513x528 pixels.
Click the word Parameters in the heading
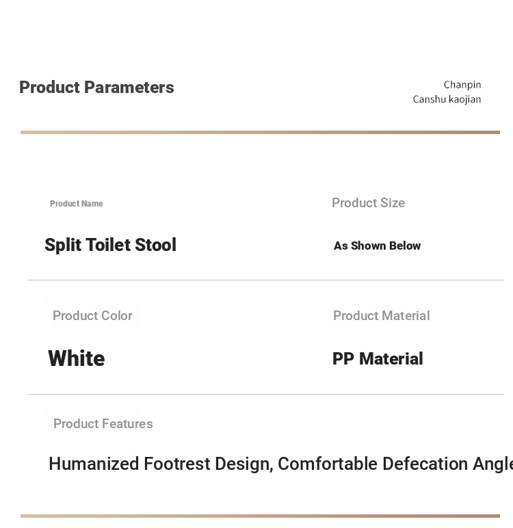pyautogui.click(x=129, y=88)
